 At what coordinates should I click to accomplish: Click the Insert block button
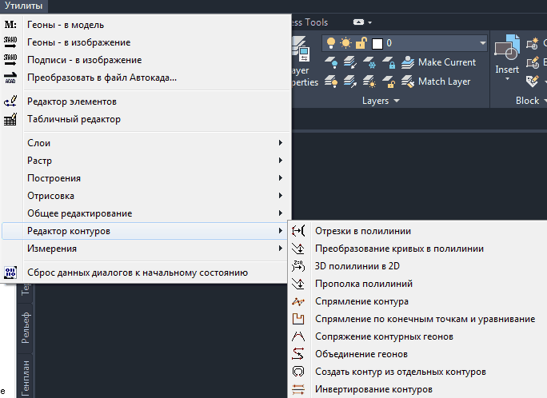(507, 58)
